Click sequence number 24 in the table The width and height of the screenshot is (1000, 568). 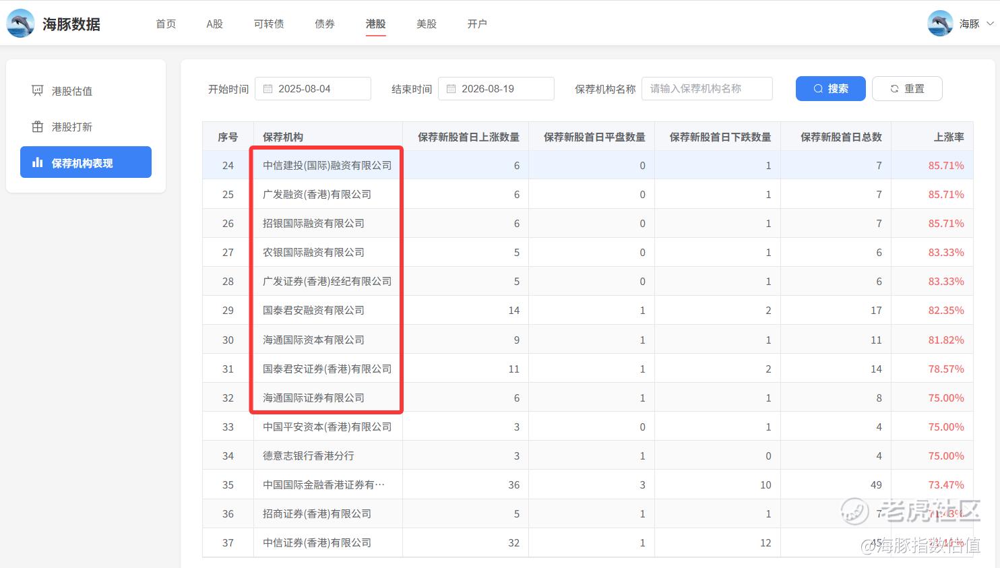coord(228,166)
